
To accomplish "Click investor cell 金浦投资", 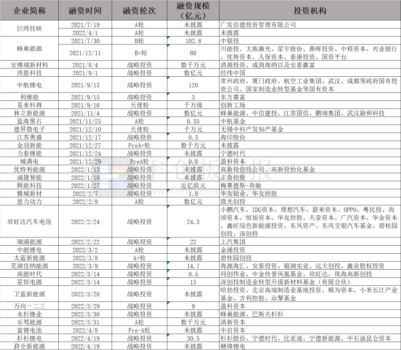I will click(x=310, y=250).
